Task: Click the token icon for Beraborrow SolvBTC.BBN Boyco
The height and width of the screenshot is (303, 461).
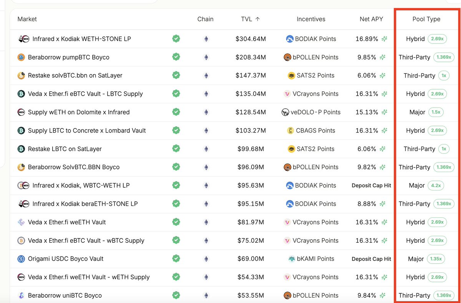Action: pyautogui.click(x=21, y=167)
